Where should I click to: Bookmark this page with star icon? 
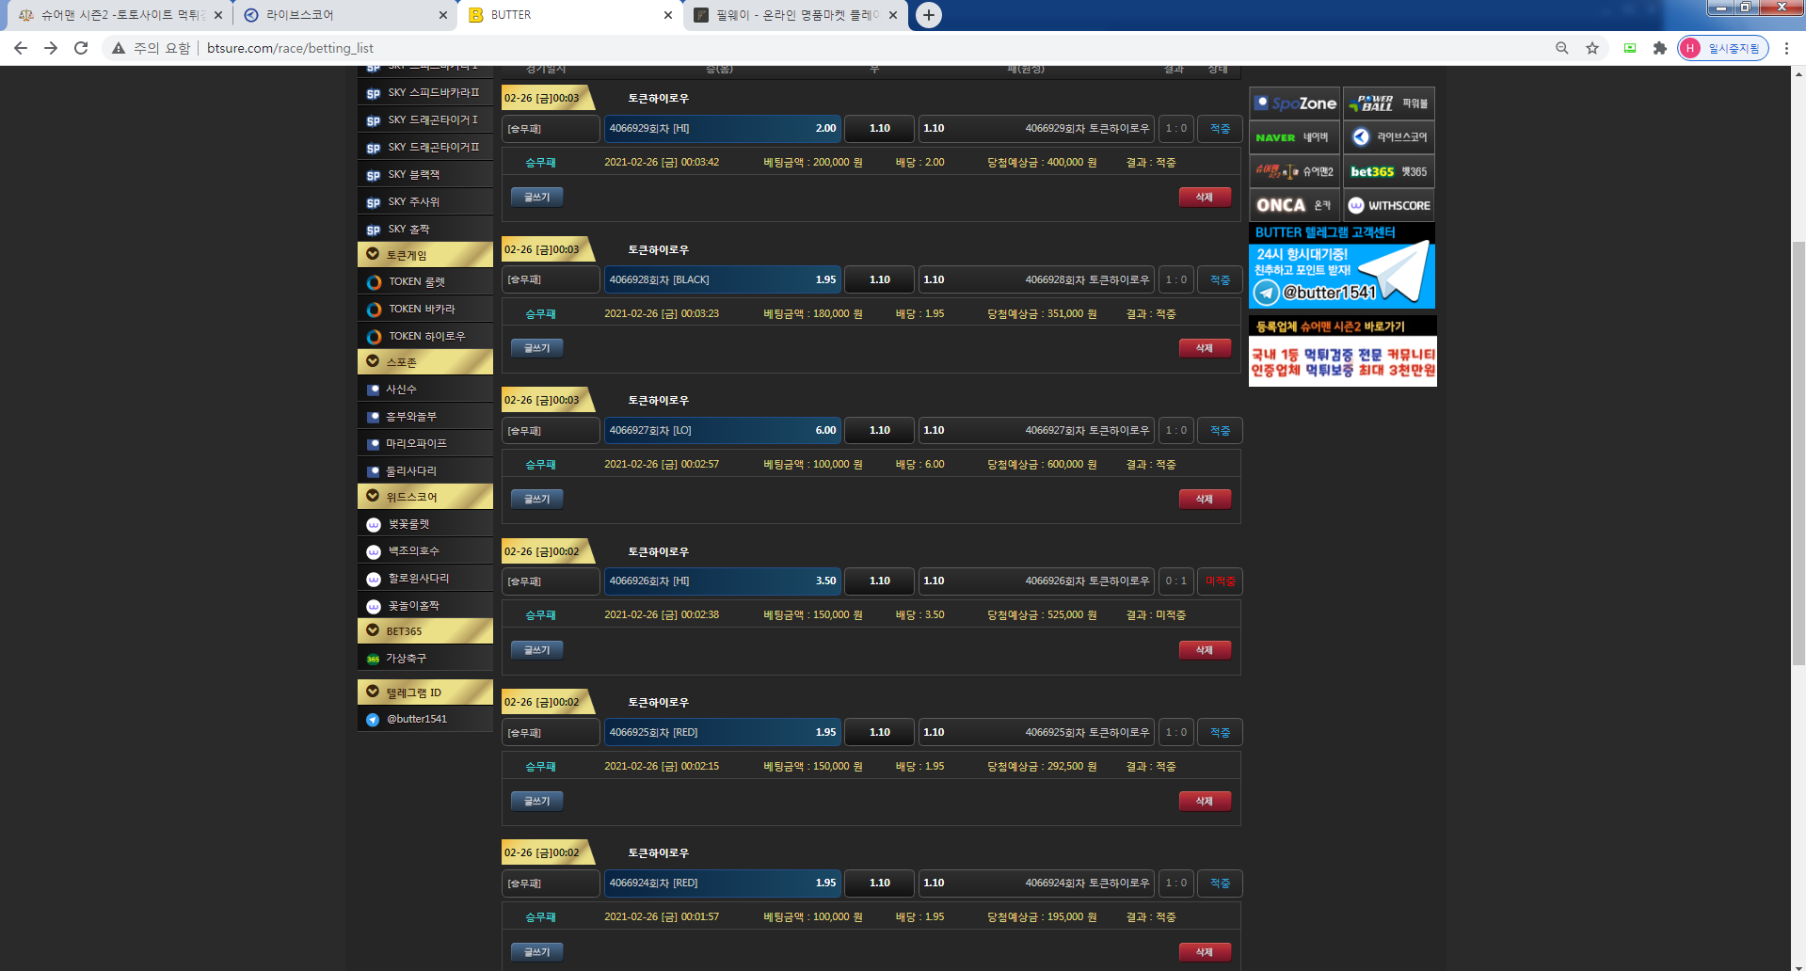(1591, 48)
